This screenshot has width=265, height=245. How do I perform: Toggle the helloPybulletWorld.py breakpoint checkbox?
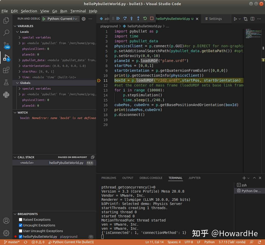point(21,237)
